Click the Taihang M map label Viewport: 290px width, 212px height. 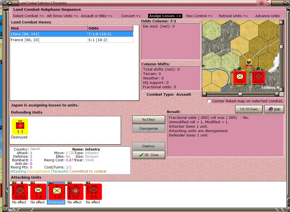pyautogui.click(x=270, y=88)
